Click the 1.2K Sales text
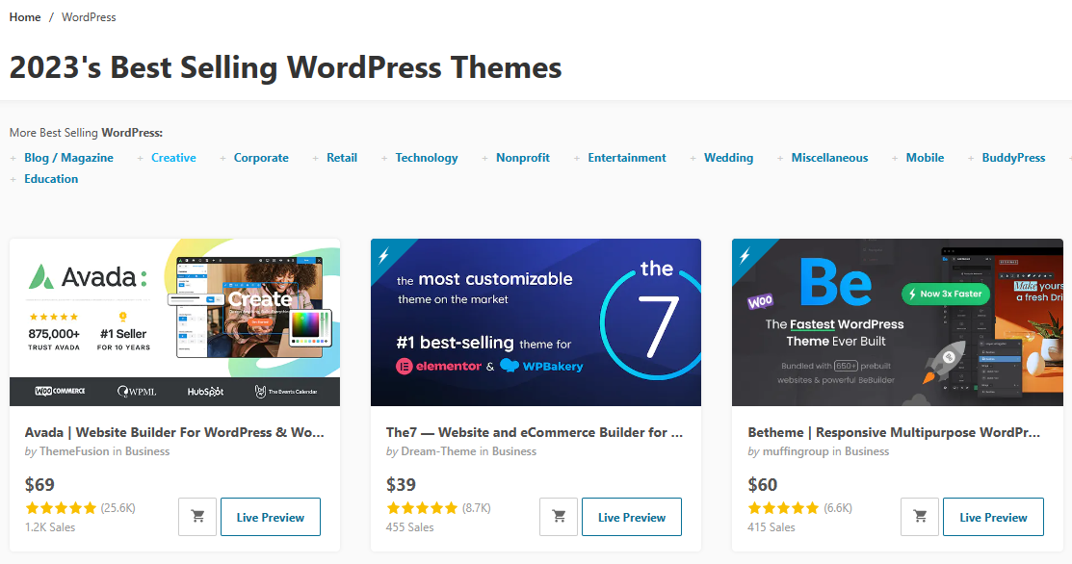Screen dimensions: 1072x564 point(50,527)
